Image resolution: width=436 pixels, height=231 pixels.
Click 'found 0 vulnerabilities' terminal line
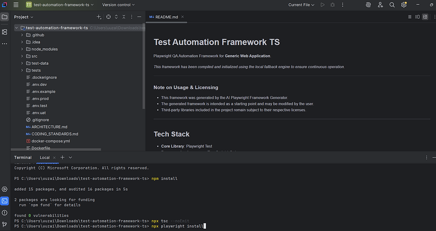[x=41, y=215]
